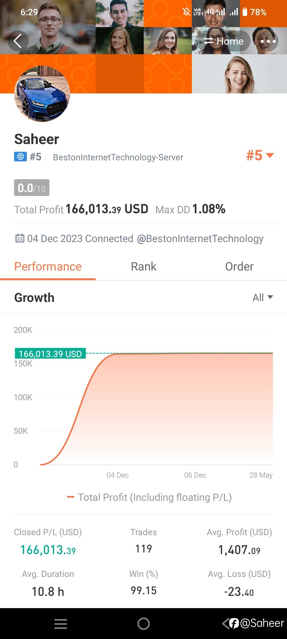Open the three-dots more options menu
Image resolution: width=287 pixels, height=639 pixels.
(x=268, y=41)
